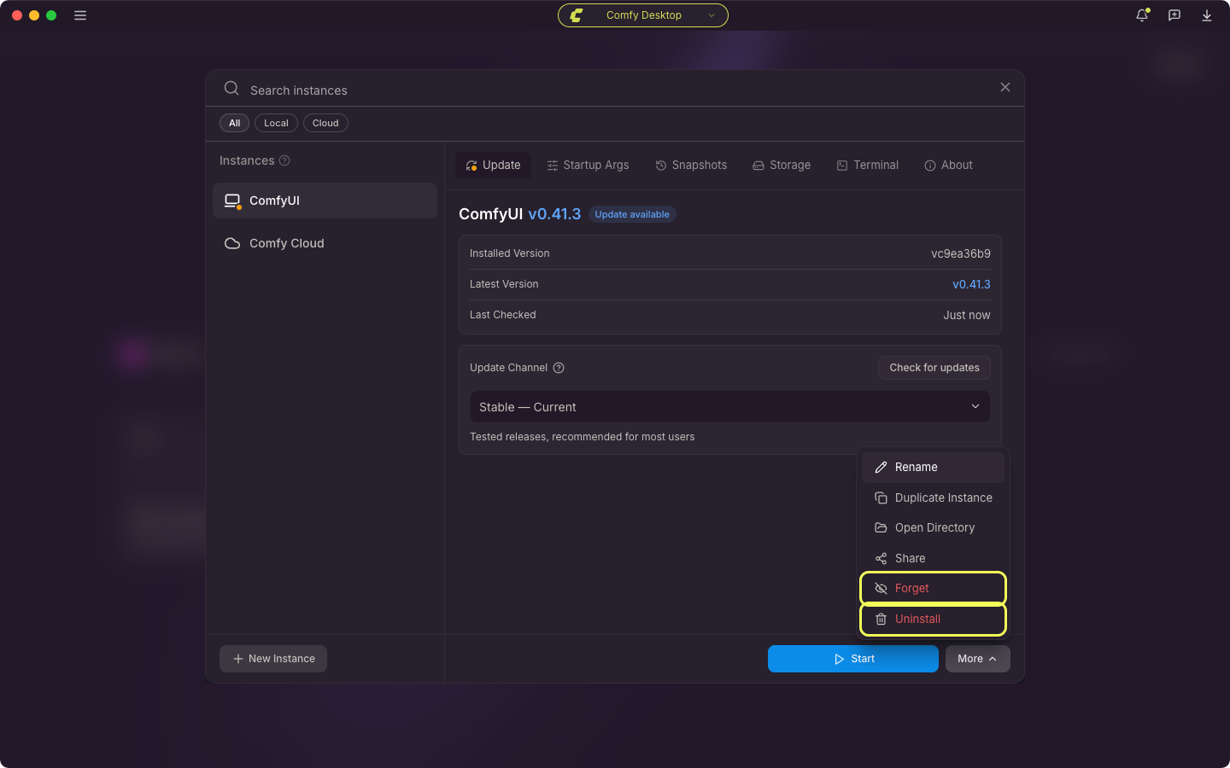Collapse the More menu
Image resolution: width=1230 pixels, height=768 pixels.
point(977,659)
